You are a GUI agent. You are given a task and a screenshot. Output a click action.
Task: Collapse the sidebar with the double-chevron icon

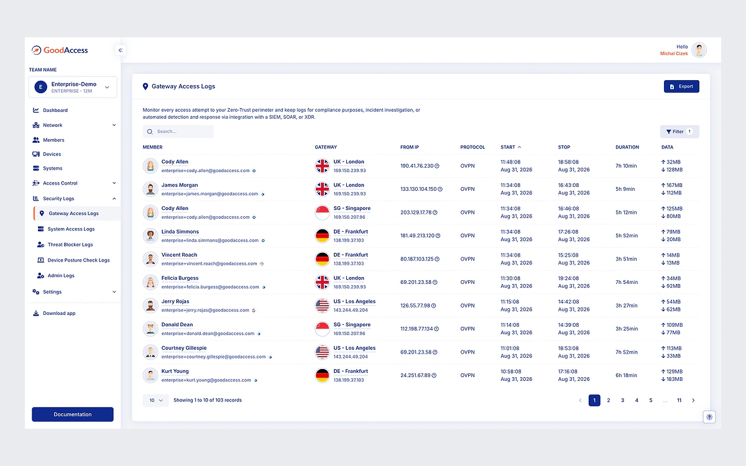click(121, 50)
